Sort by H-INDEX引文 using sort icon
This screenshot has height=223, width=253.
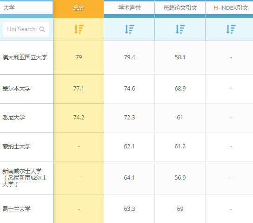tap(231, 29)
